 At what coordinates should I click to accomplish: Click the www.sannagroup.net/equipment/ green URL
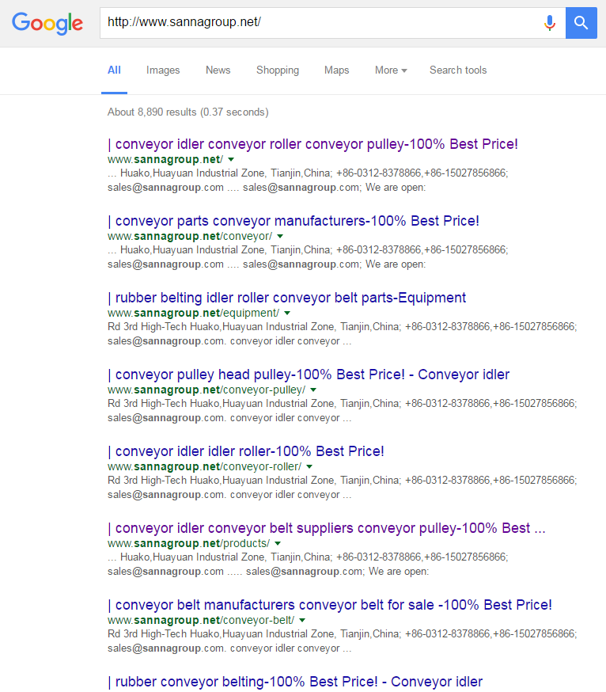[x=193, y=313]
